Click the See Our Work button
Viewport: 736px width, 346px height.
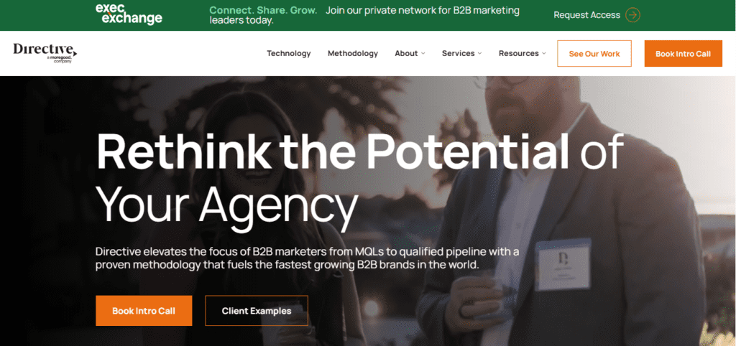click(x=594, y=53)
